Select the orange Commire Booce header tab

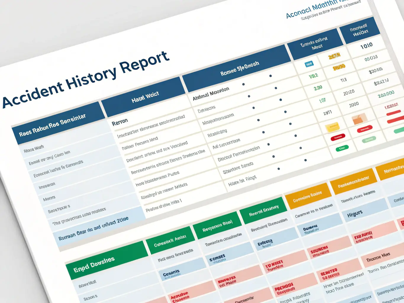click(307, 196)
